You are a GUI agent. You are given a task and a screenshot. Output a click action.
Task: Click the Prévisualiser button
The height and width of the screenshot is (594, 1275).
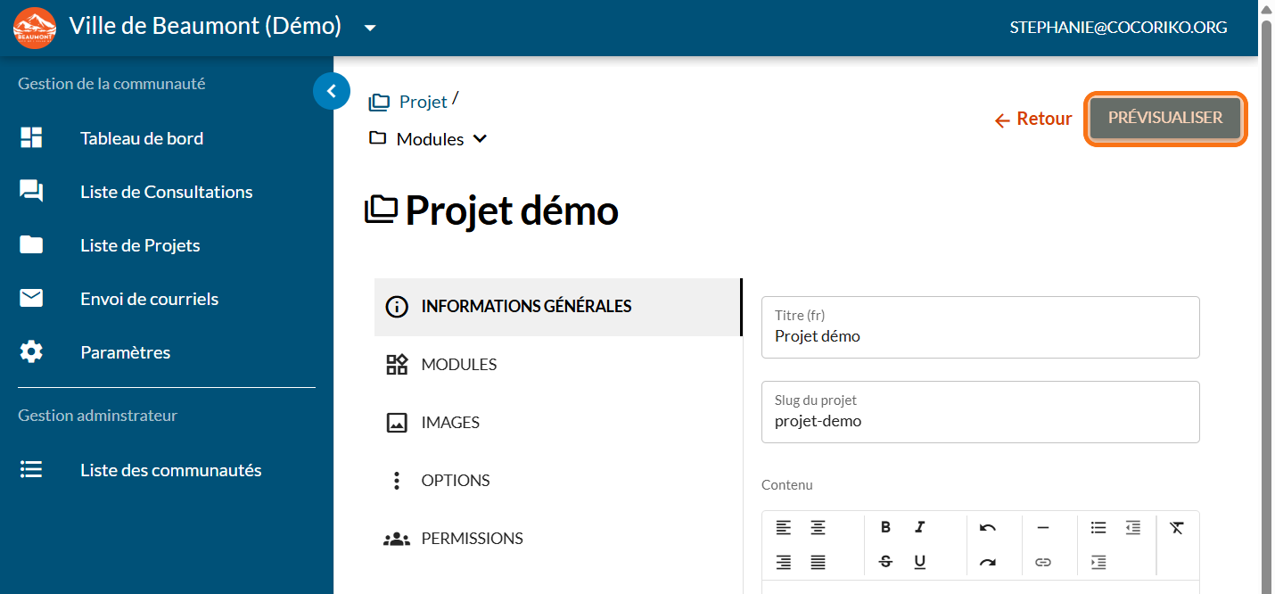pos(1164,118)
